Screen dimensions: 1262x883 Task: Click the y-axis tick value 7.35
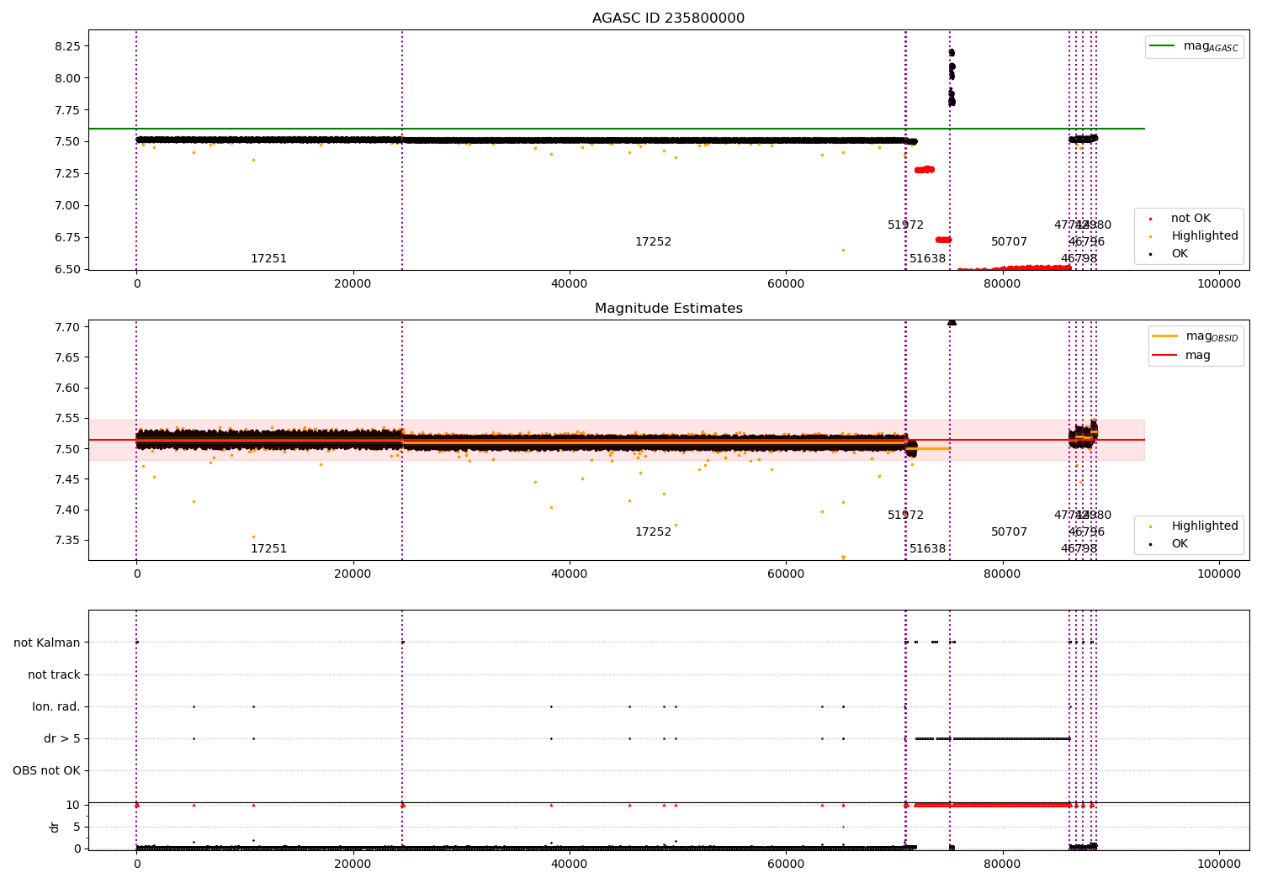(66, 540)
